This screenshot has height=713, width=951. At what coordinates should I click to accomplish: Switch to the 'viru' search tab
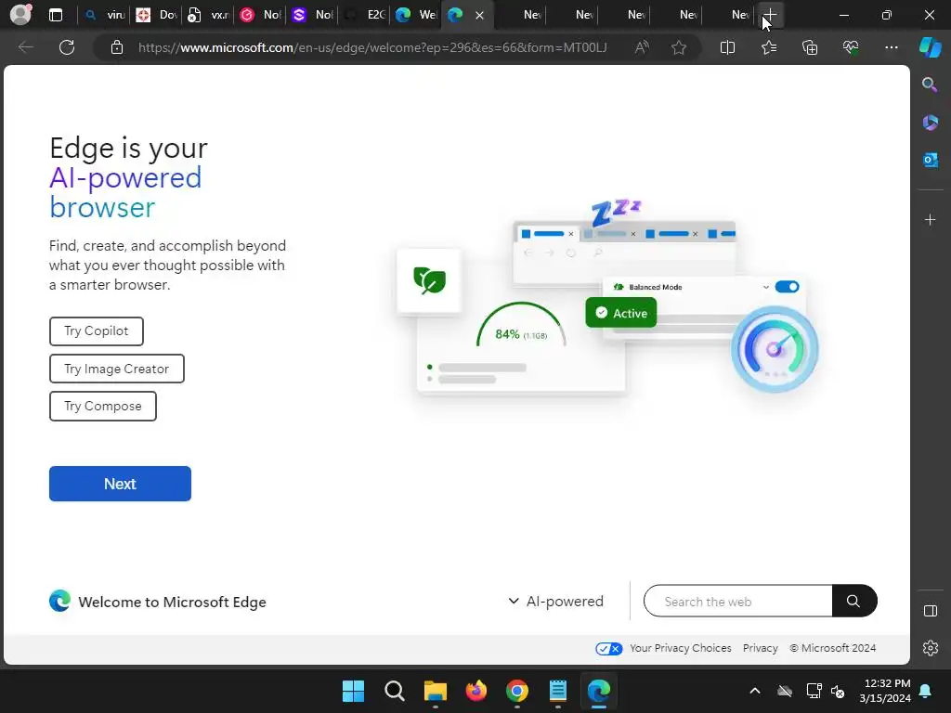[104, 15]
